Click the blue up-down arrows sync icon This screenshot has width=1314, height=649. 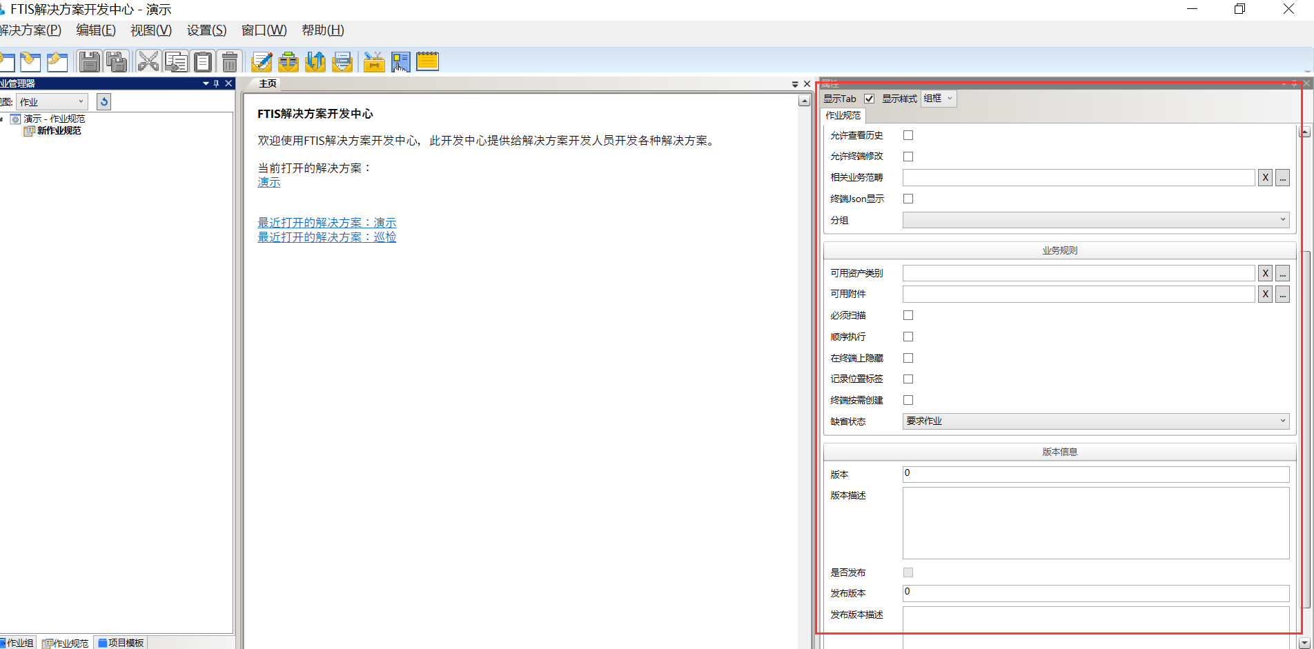[315, 61]
